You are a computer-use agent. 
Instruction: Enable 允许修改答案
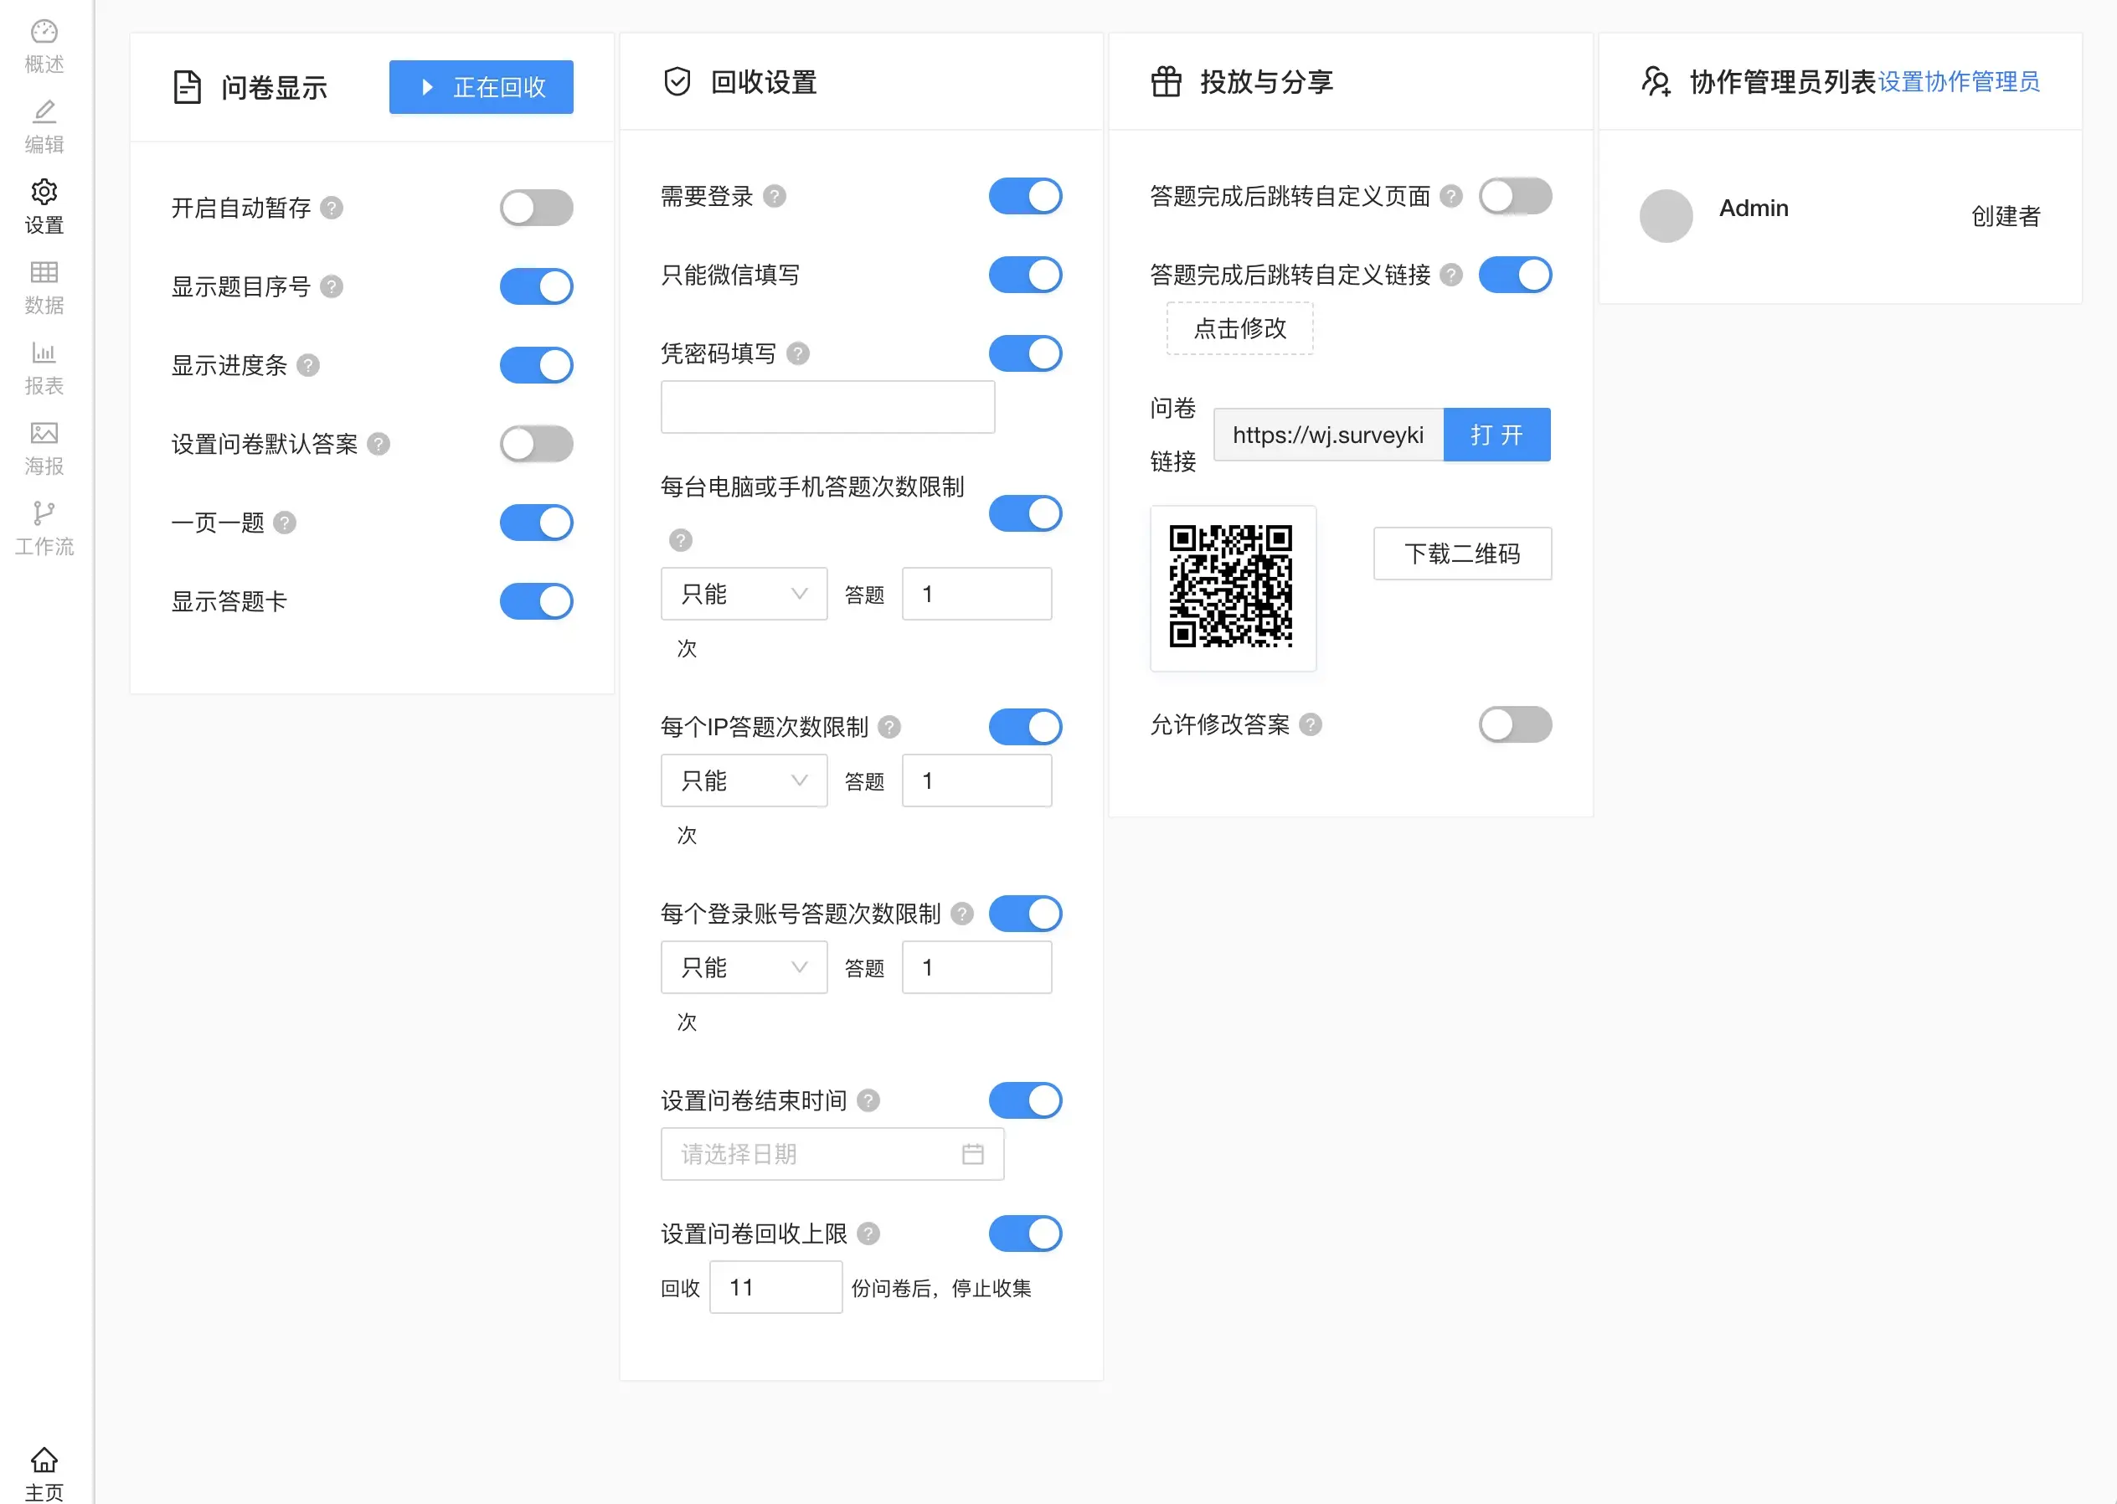[x=1515, y=725]
